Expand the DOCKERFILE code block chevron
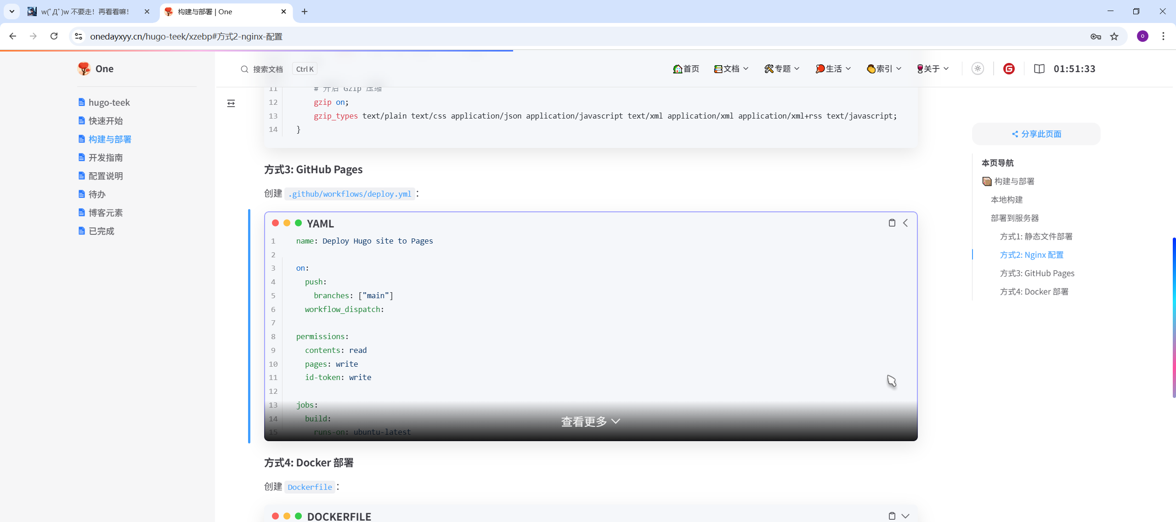 coord(905,516)
